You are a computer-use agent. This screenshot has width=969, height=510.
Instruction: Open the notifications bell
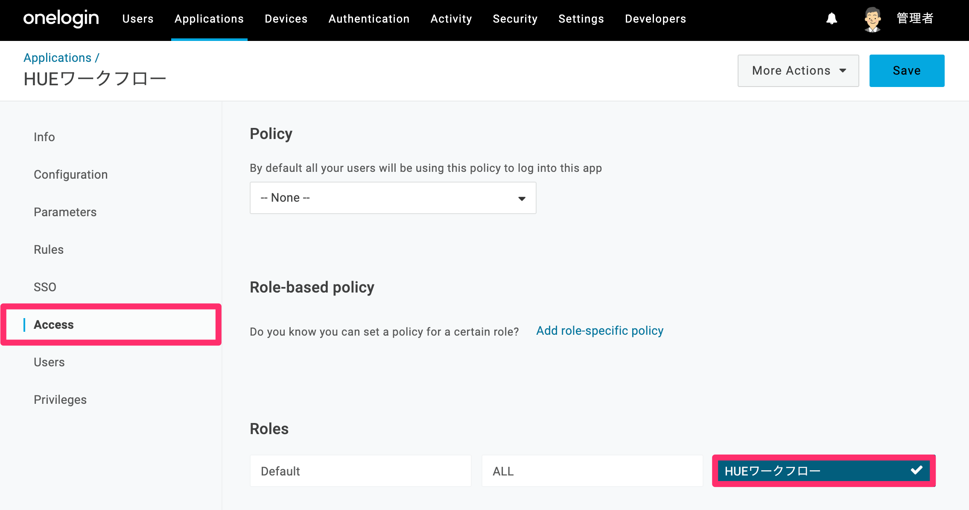(x=832, y=19)
